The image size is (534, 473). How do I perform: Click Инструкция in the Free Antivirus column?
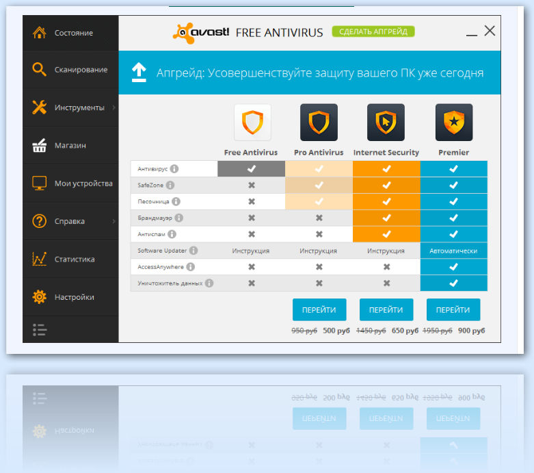coord(251,251)
